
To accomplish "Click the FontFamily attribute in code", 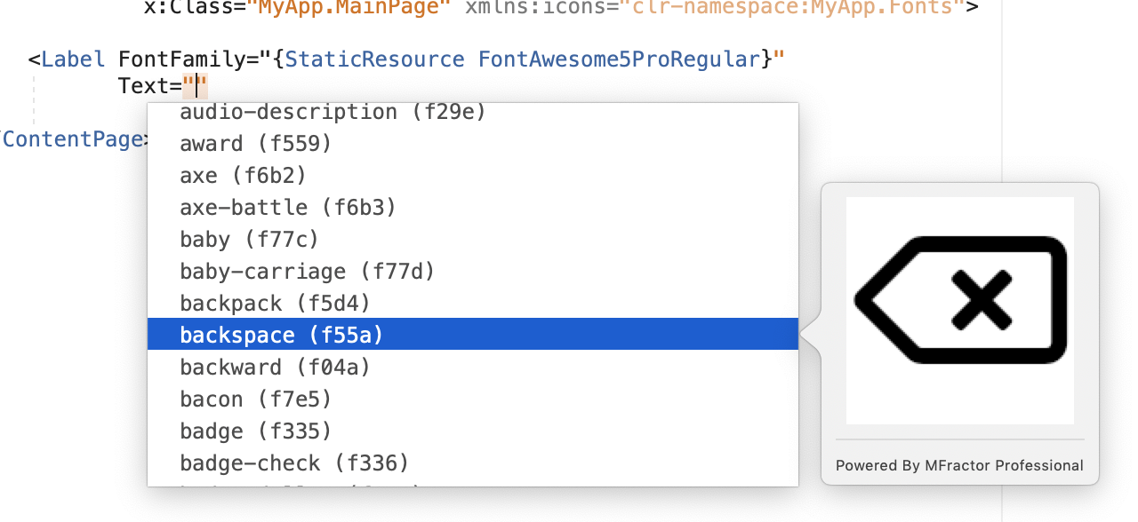I will click(182, 59).
